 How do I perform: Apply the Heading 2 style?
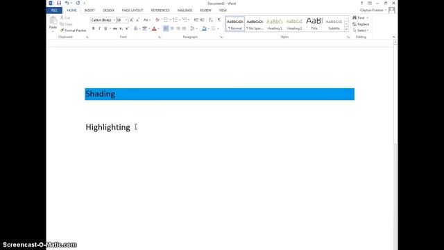click(294, 24)
